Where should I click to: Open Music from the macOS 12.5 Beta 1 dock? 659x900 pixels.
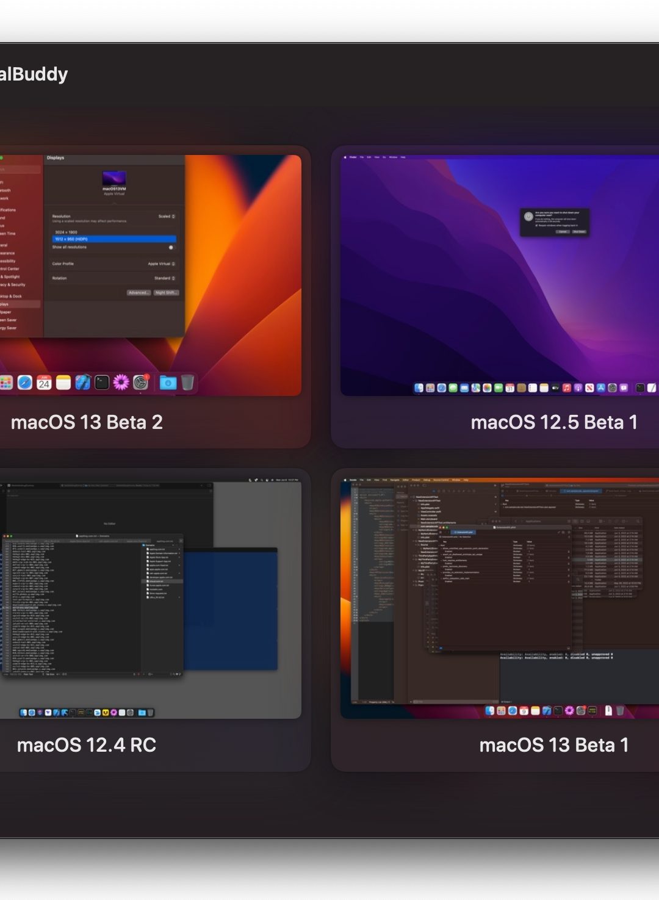tap(566, 388)
